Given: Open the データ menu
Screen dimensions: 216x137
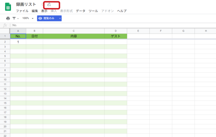Looking at the screenshot, I should point(80,11).
